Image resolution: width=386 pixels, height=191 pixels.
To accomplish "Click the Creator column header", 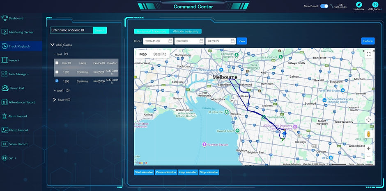I will (x=112, y=63).
